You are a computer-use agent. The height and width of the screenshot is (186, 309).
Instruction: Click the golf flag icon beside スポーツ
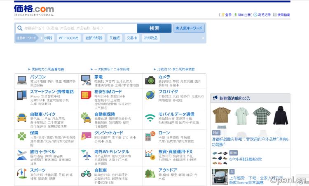22,173
